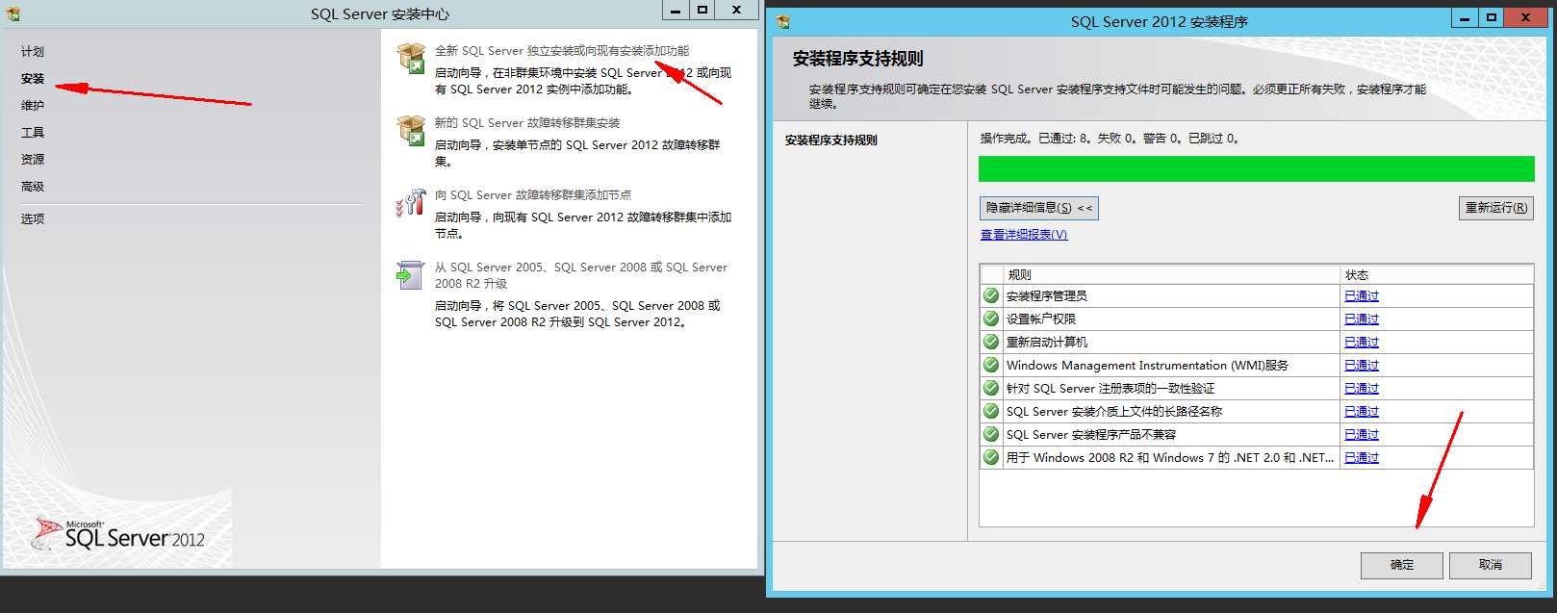Select the SQL Server 安装程序产品不兼容 text
The height and width of the screenshot is (613, 1557).
[1091, 435]
